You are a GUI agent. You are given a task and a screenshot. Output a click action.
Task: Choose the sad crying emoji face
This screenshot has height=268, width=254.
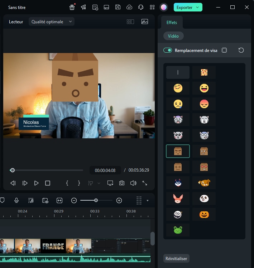pos(178,104)
